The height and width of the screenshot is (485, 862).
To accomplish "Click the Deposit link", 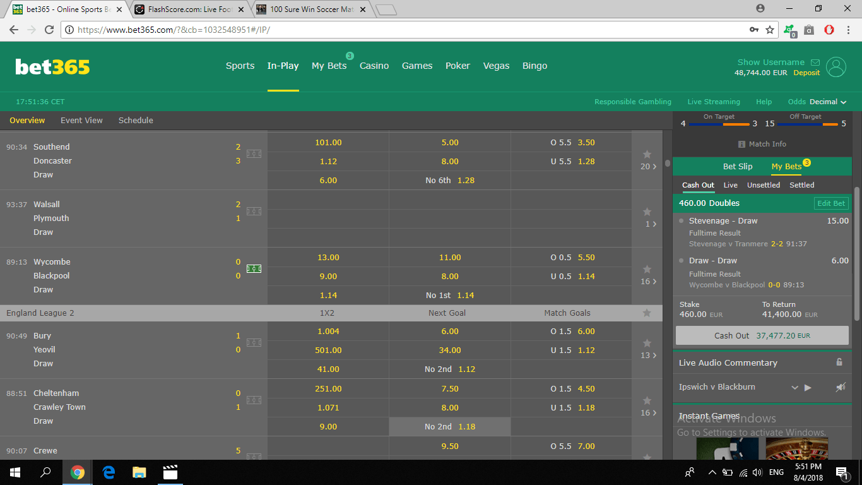I will tap(806, 73).
